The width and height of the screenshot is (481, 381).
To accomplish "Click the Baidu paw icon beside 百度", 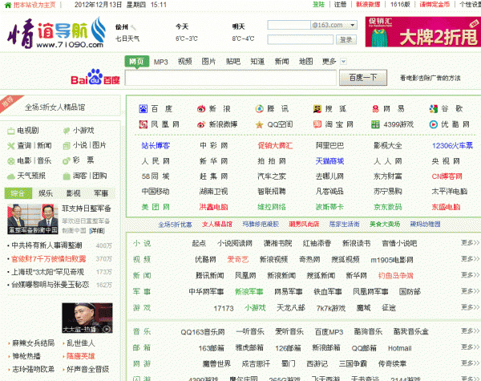I will point(143,108).
